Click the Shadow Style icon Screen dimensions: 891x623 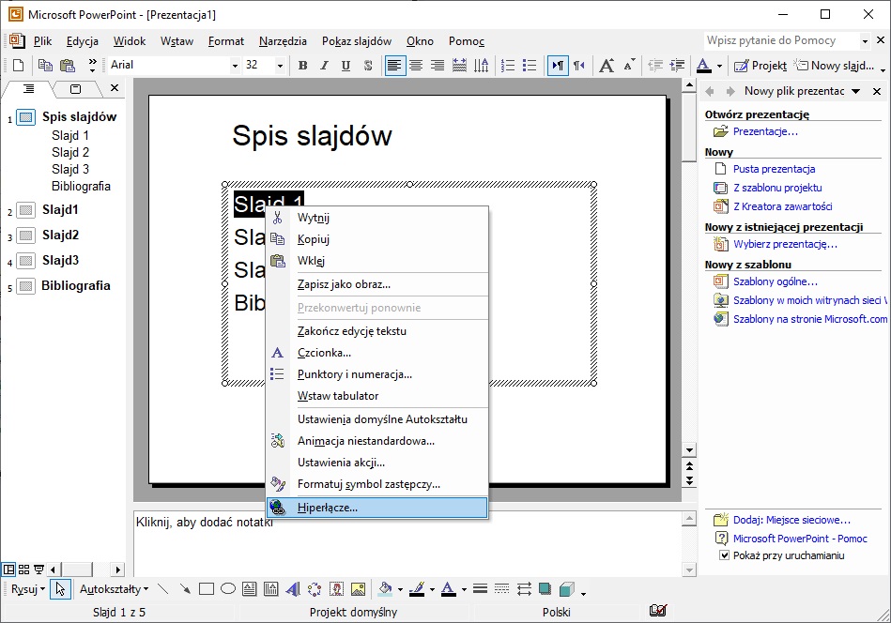pyautogui.click(x=545, y=589)
